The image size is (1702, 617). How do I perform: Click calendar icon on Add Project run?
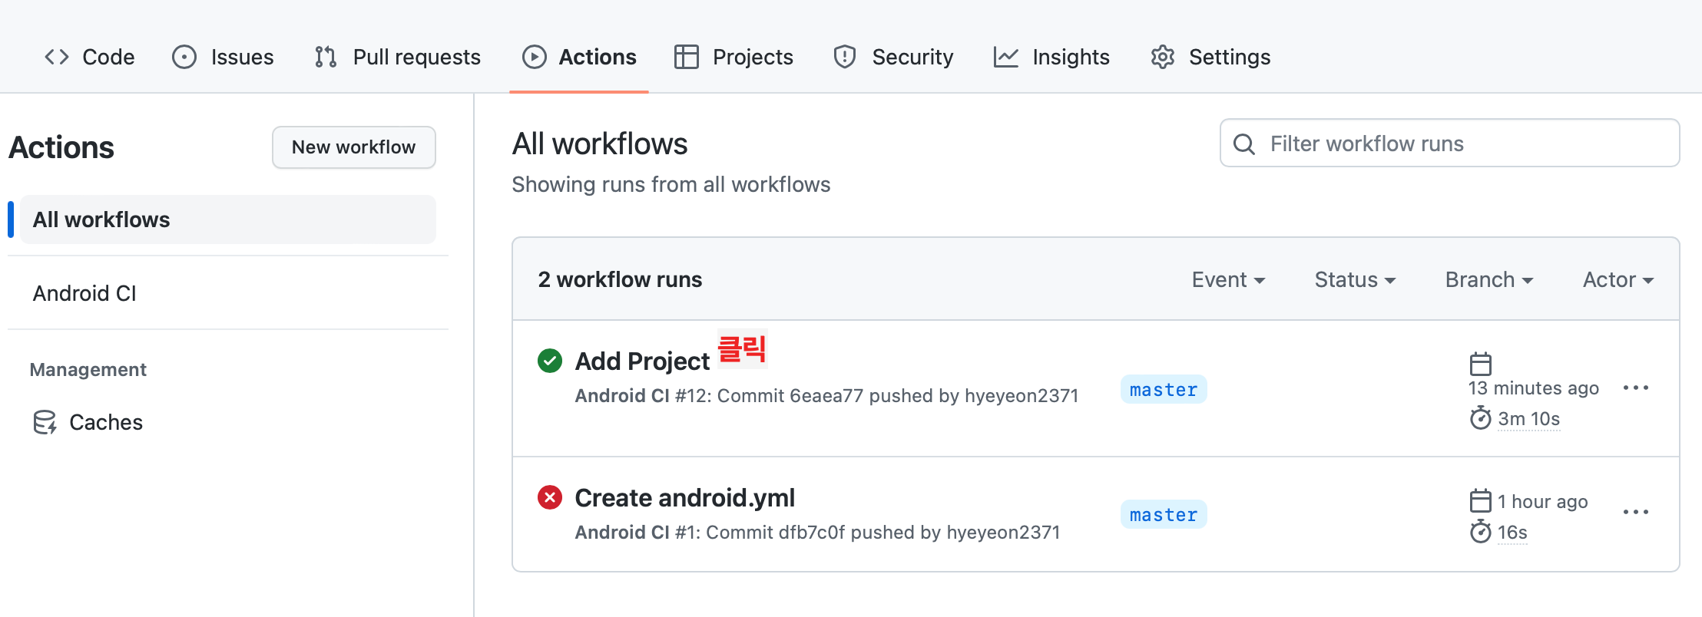coord(1481,363)
